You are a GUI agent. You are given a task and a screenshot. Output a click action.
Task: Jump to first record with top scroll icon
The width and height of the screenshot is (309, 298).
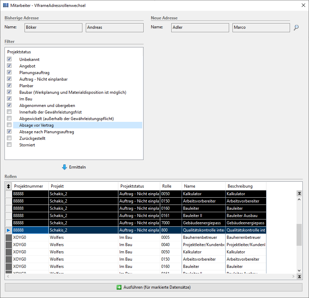point(299,193)
